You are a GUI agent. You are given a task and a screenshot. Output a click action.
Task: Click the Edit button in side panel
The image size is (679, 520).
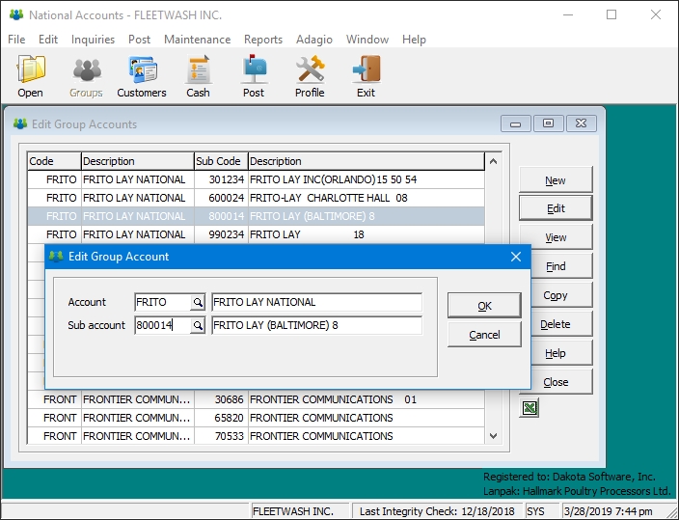(556, 208)
